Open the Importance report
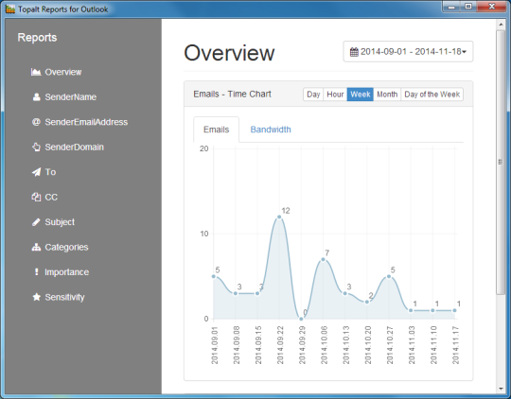Screen dimensions: 511x399 point(67,272)
